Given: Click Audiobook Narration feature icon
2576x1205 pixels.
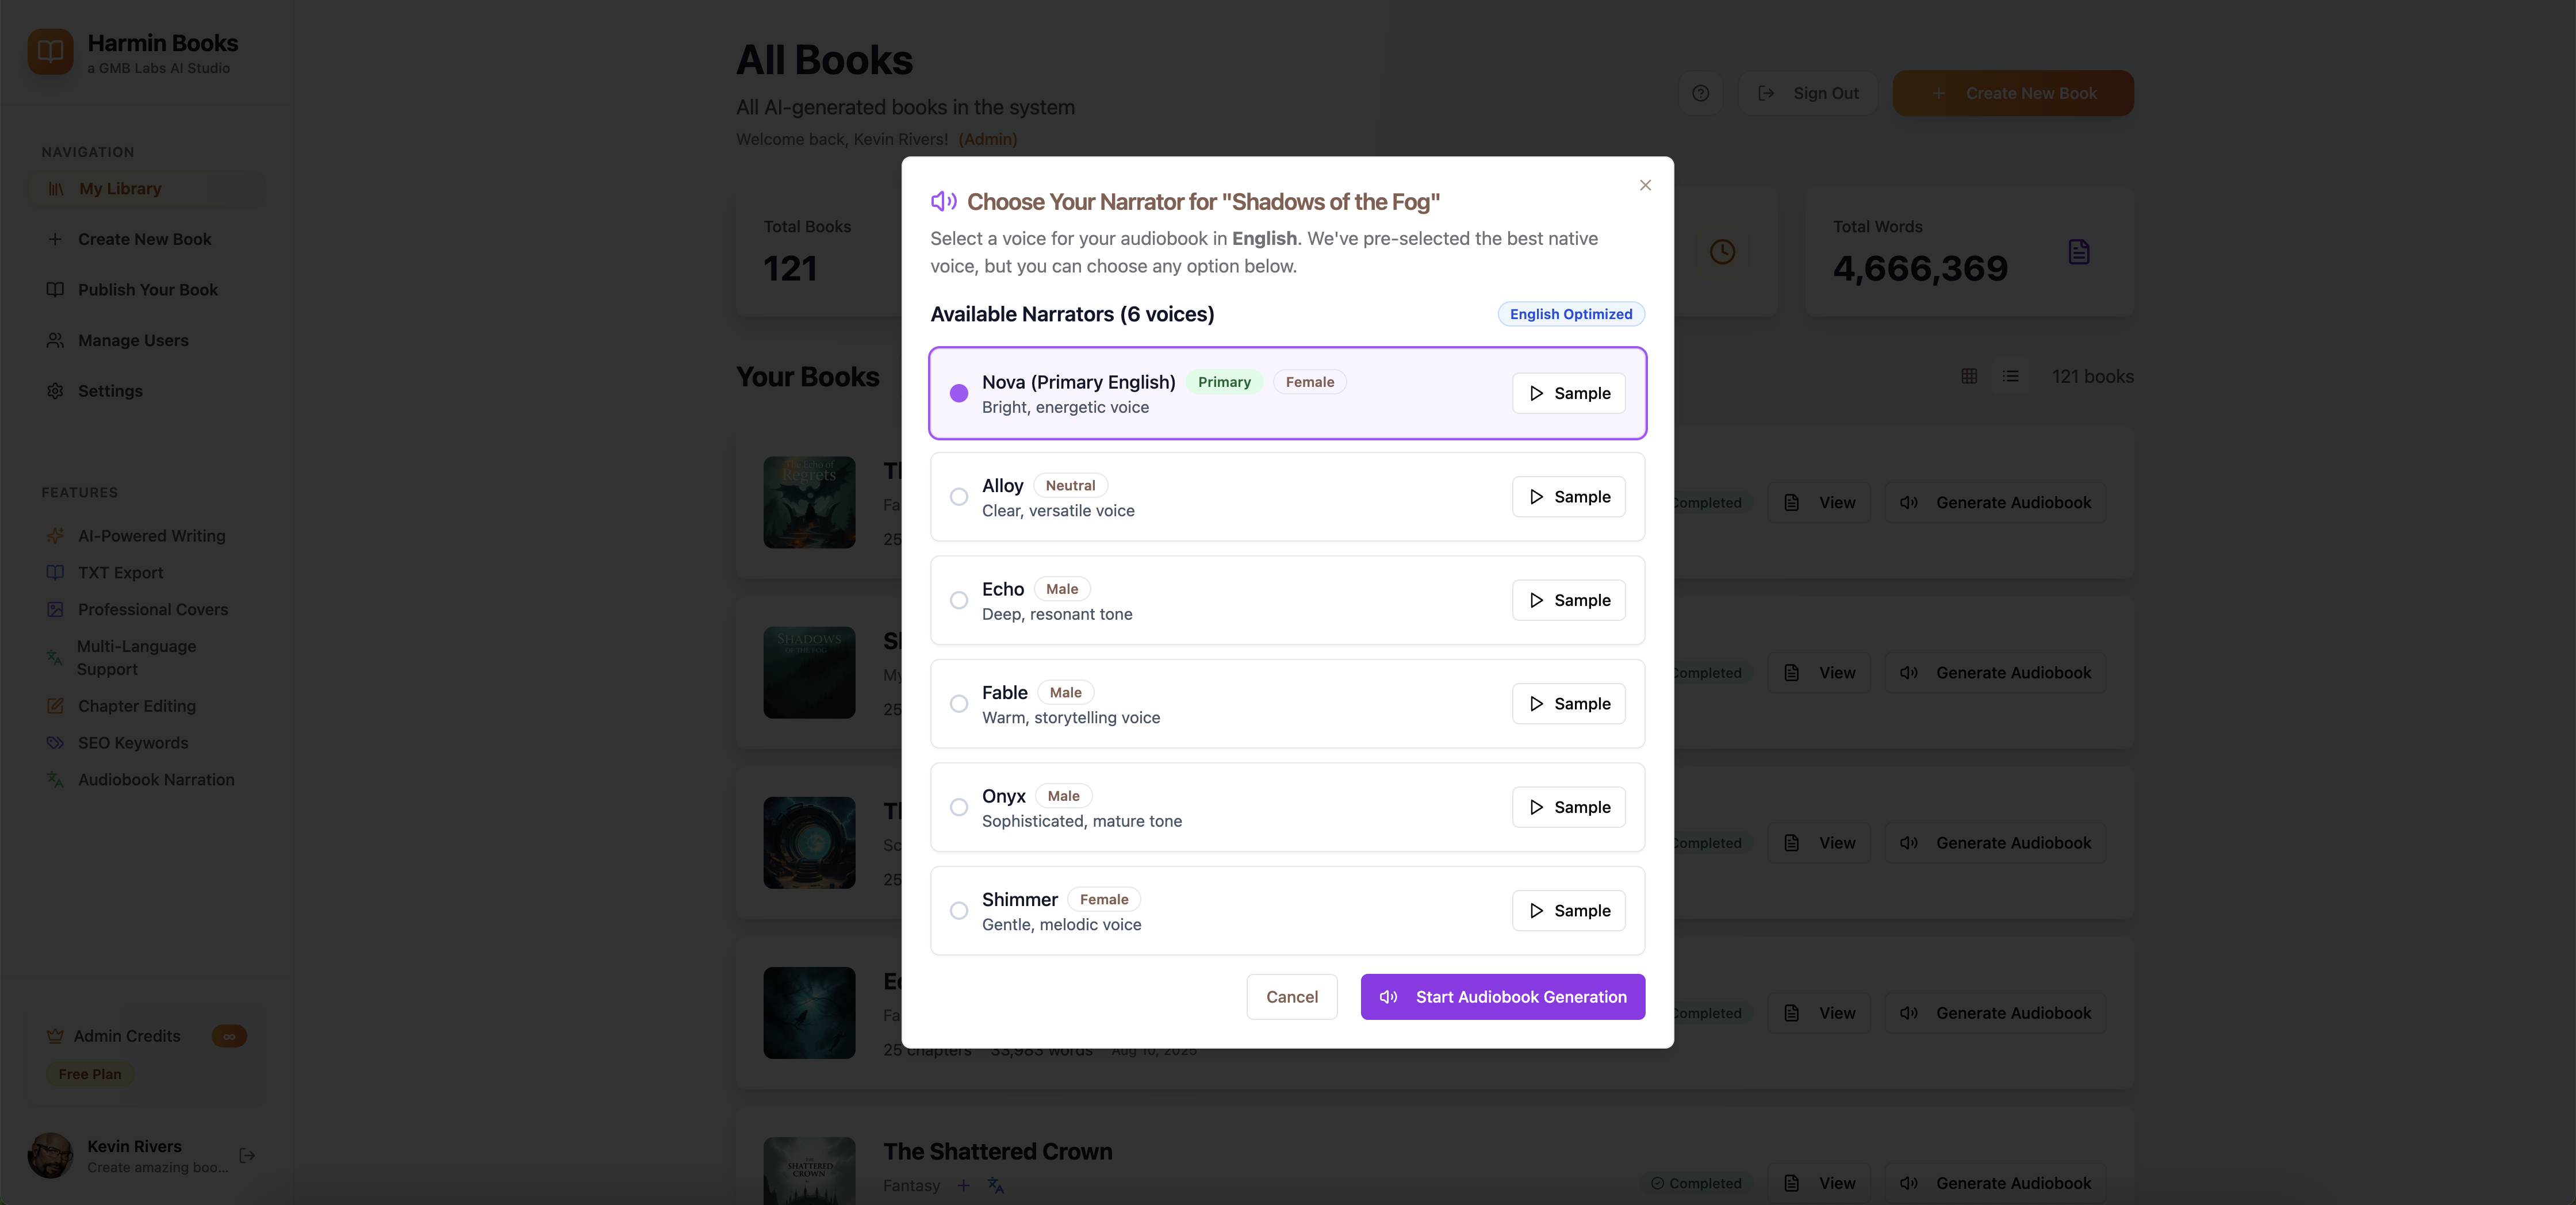Looking at the screenshot, I should tap(55, 780).
